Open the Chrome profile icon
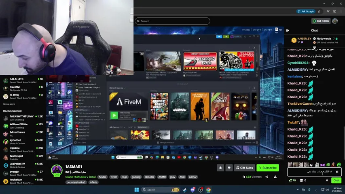 point(334,11)
